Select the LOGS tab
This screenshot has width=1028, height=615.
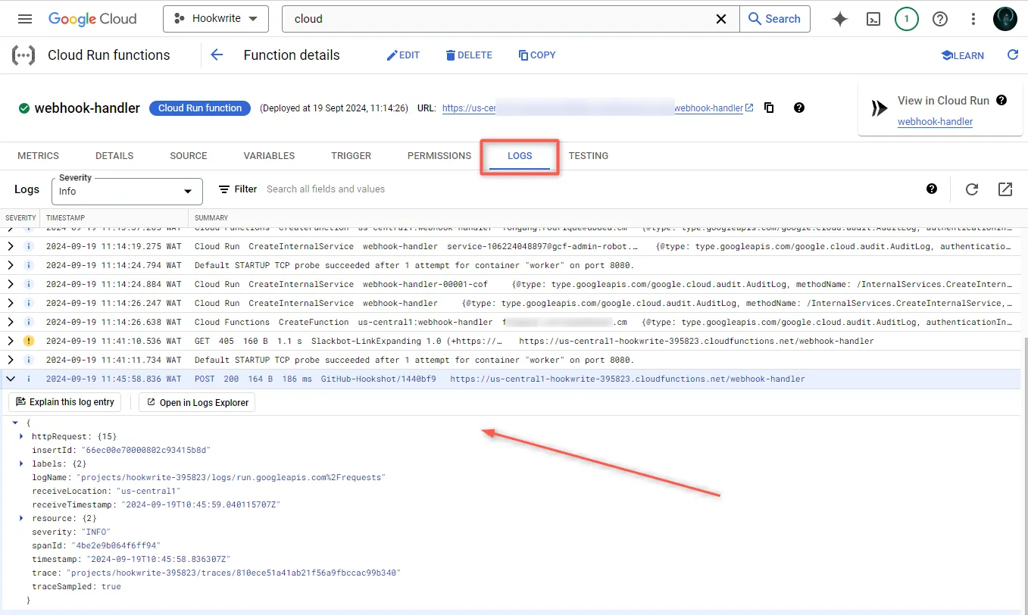pos(520,156)
